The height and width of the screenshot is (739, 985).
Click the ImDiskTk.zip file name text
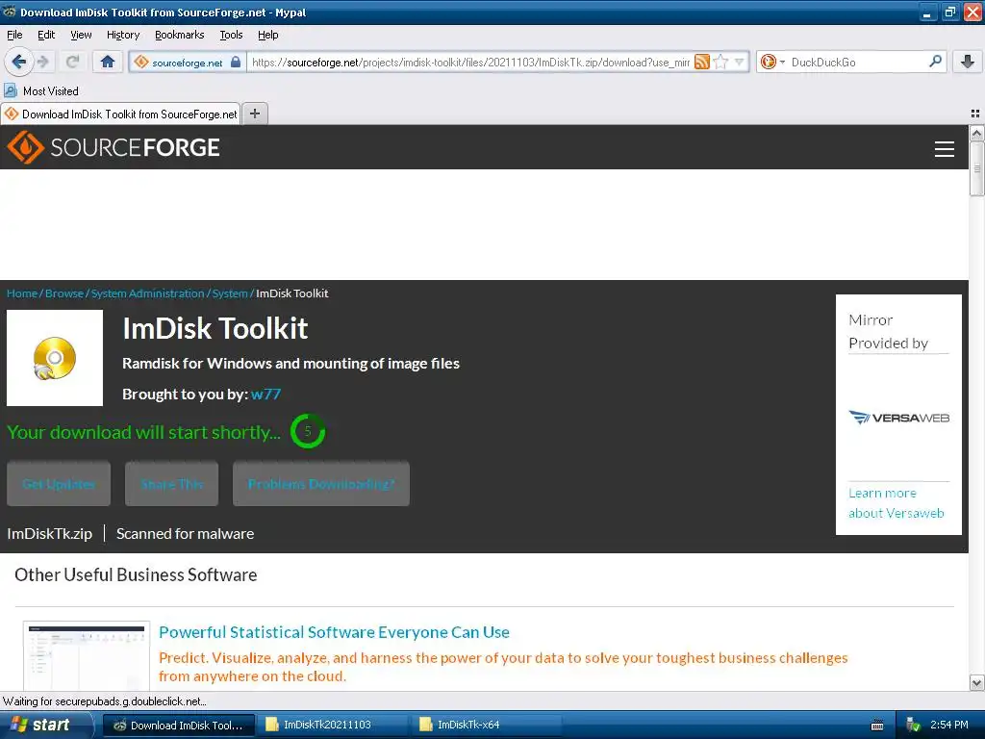click(50, 533)
